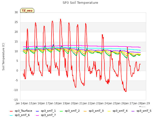
Task: Toggle the sp3_smT_2 legend entry
Action: point(70,111)
